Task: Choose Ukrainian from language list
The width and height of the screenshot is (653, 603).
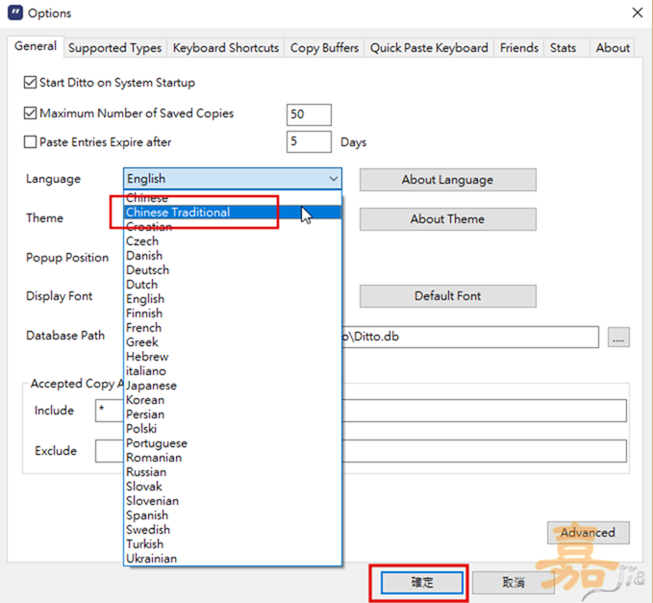Action: (x=233, y=559)
